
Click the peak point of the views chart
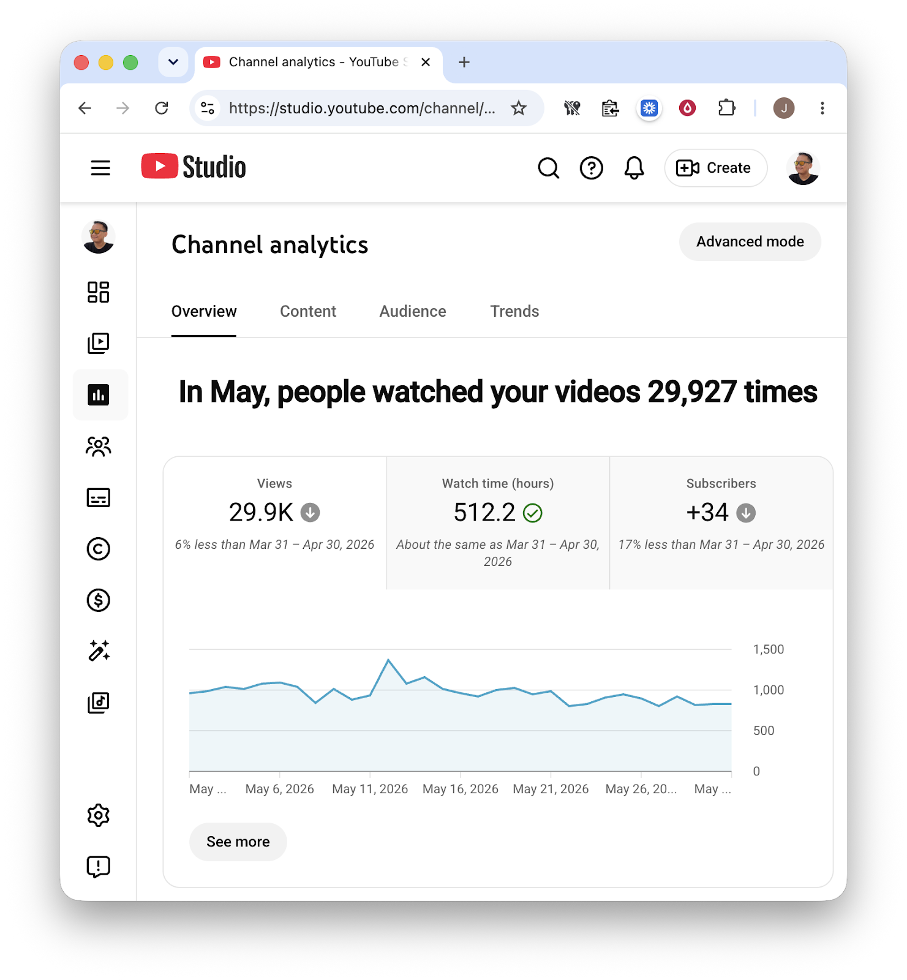[x=388, y=660]
